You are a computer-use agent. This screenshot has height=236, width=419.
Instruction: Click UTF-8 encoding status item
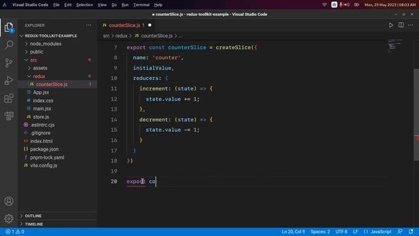(341, 231)
